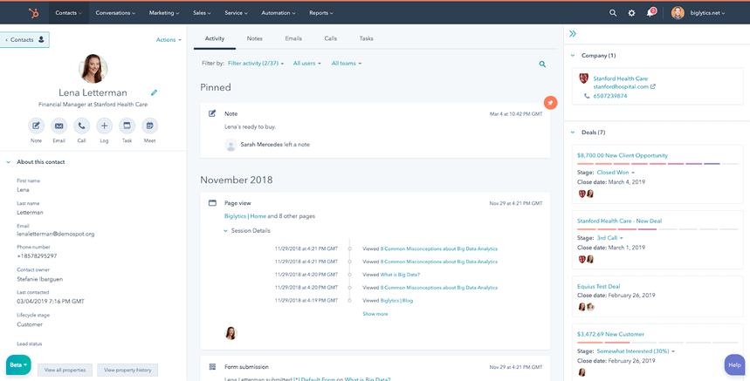Image resolution: width=750 pixels, height=381 pixels.
Task: Switch to the Calls tab
Action: [331, 38]
